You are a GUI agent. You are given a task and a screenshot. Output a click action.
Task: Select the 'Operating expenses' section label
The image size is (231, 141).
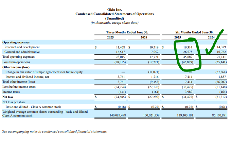(16, 42)
